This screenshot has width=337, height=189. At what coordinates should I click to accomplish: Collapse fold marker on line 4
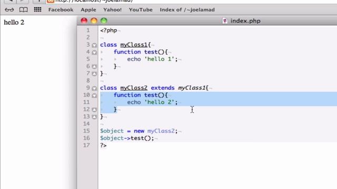94,52
